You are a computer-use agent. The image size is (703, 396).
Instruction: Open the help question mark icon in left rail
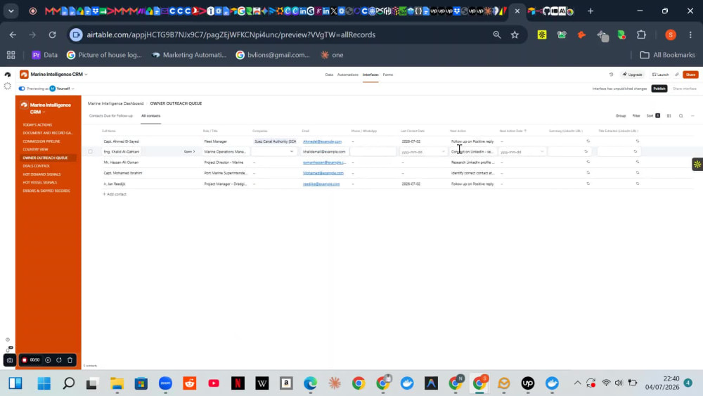8,340
